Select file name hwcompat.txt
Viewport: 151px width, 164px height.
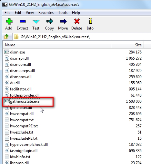[22, 120]
